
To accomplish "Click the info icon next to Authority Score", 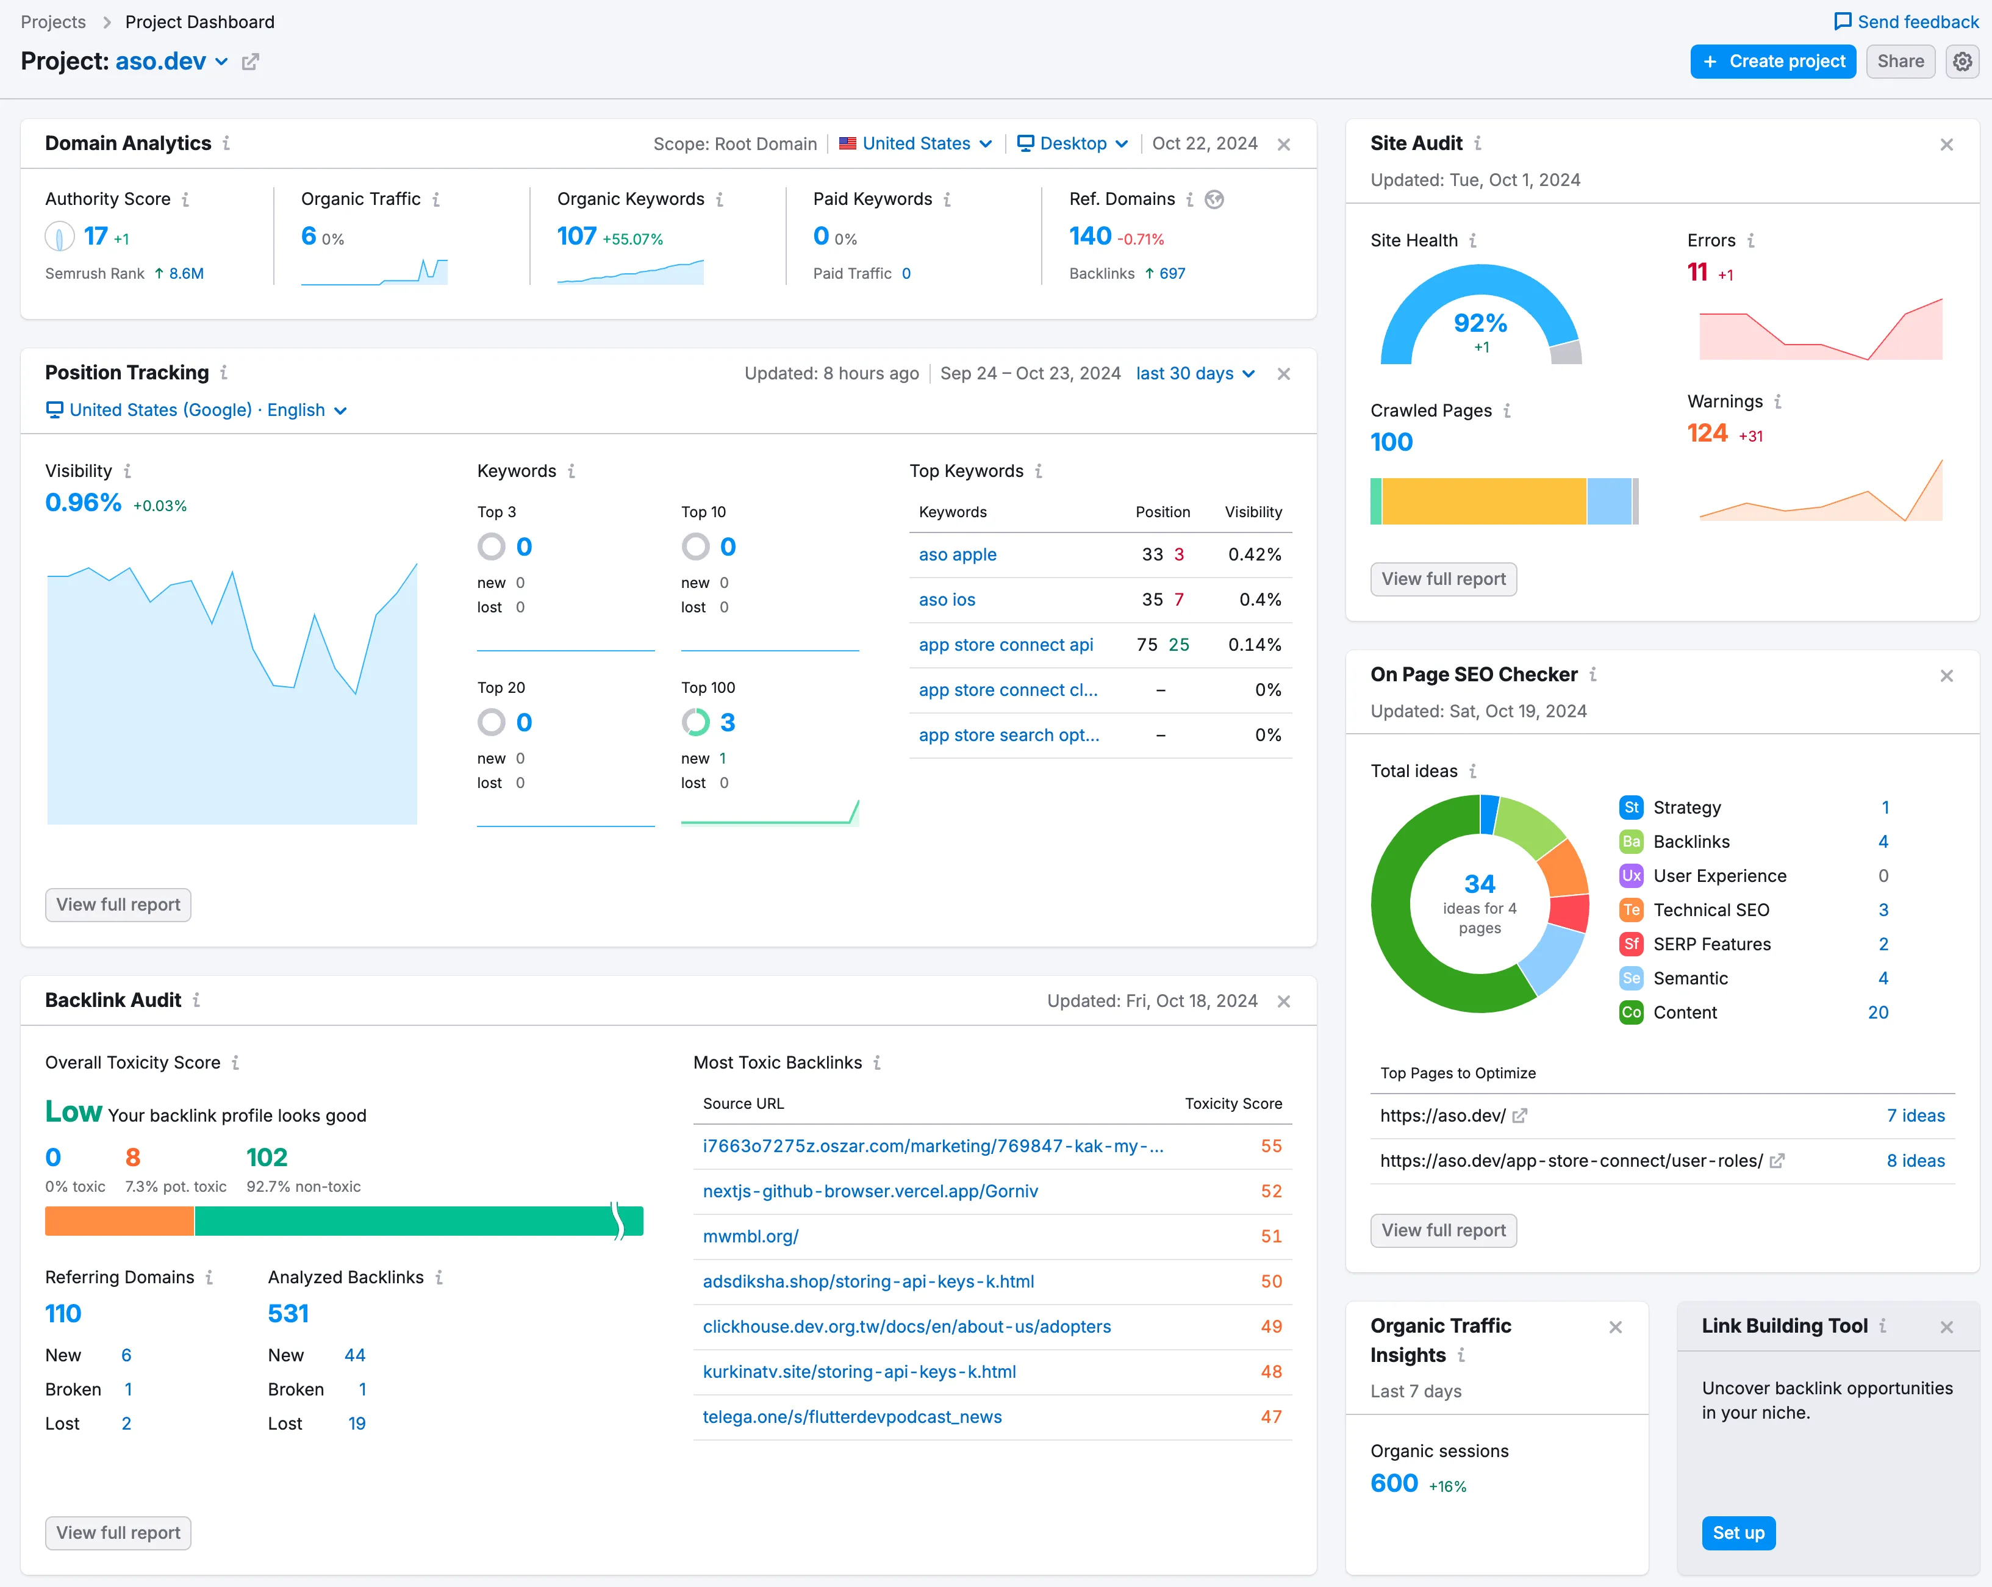I will point(187,199).
